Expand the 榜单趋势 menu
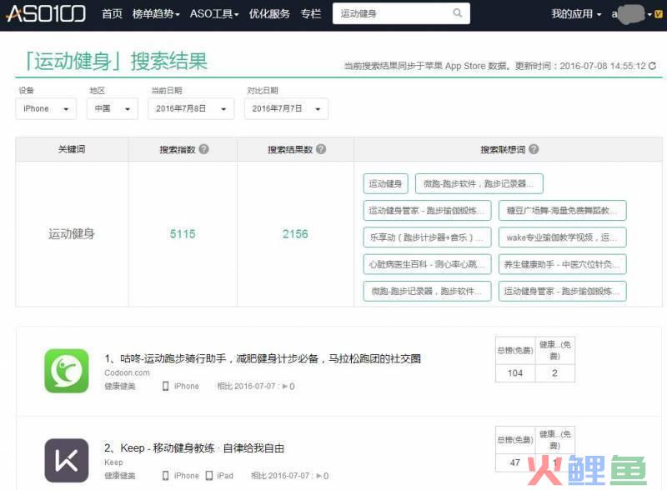Screen dimensions: 667x490 (x=156, y=14)
